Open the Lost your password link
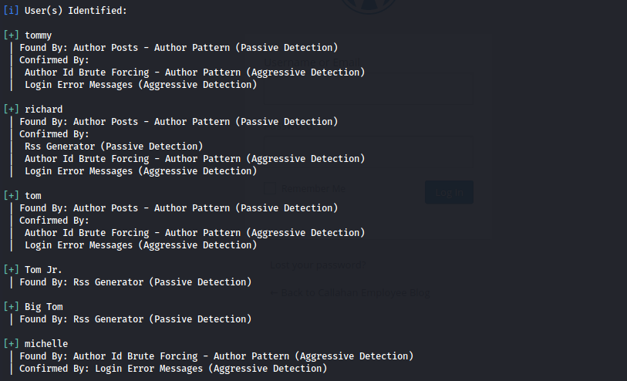The height and width of the screenshot is (381, 627). 319,266
